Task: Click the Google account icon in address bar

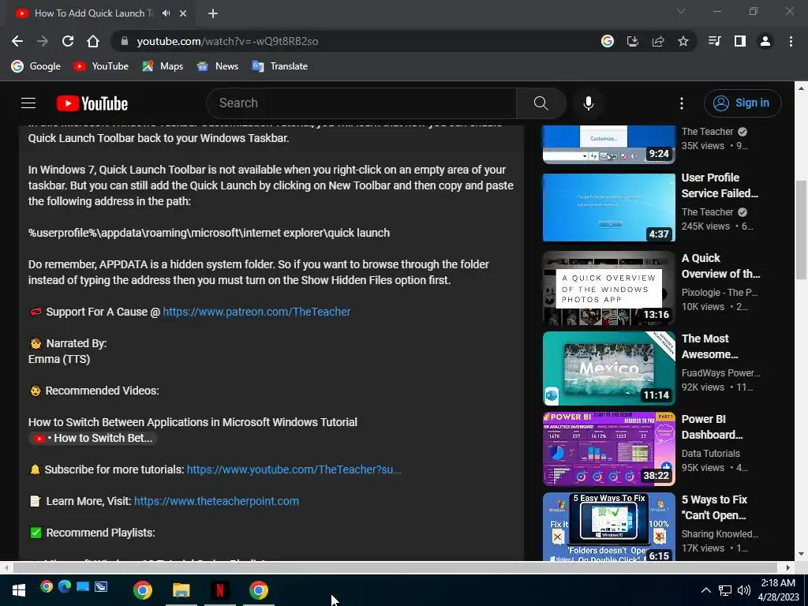Action: [608, 41]
